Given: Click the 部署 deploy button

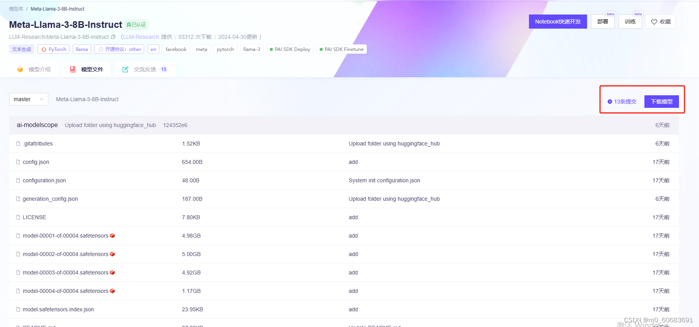Looking at the screenshot, I should coord(603,22).
